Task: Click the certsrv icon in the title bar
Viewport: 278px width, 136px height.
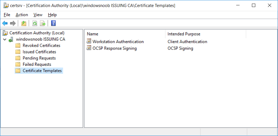Action: 6,6
